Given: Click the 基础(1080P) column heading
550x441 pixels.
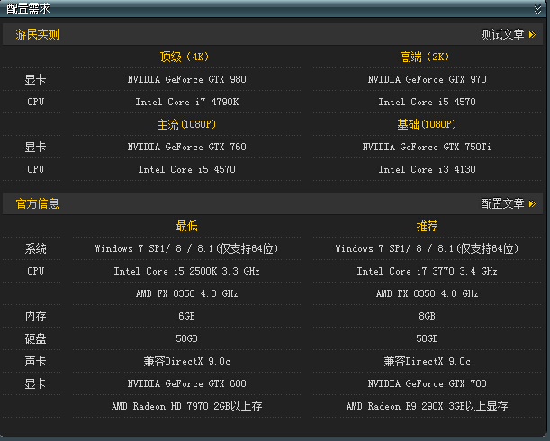Looking at the screenshot, I should [x=427, y=124].
